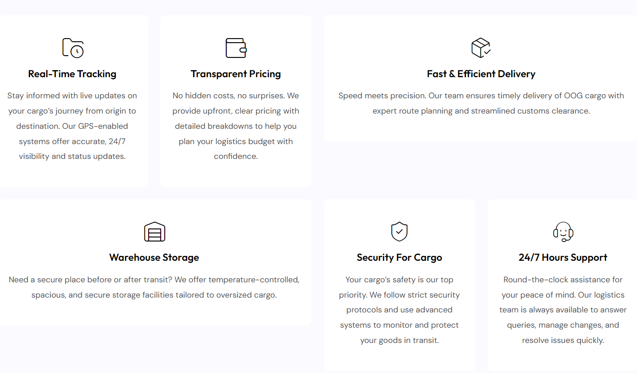
Task: Click the Security For Cargo shield icon
Action: coord(399,232)
